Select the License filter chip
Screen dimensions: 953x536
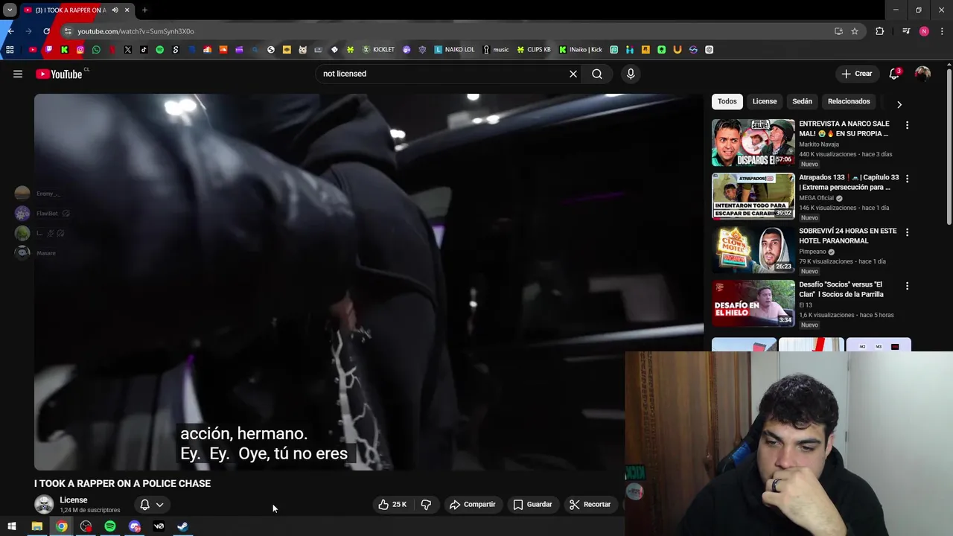[x=765, y=101]
